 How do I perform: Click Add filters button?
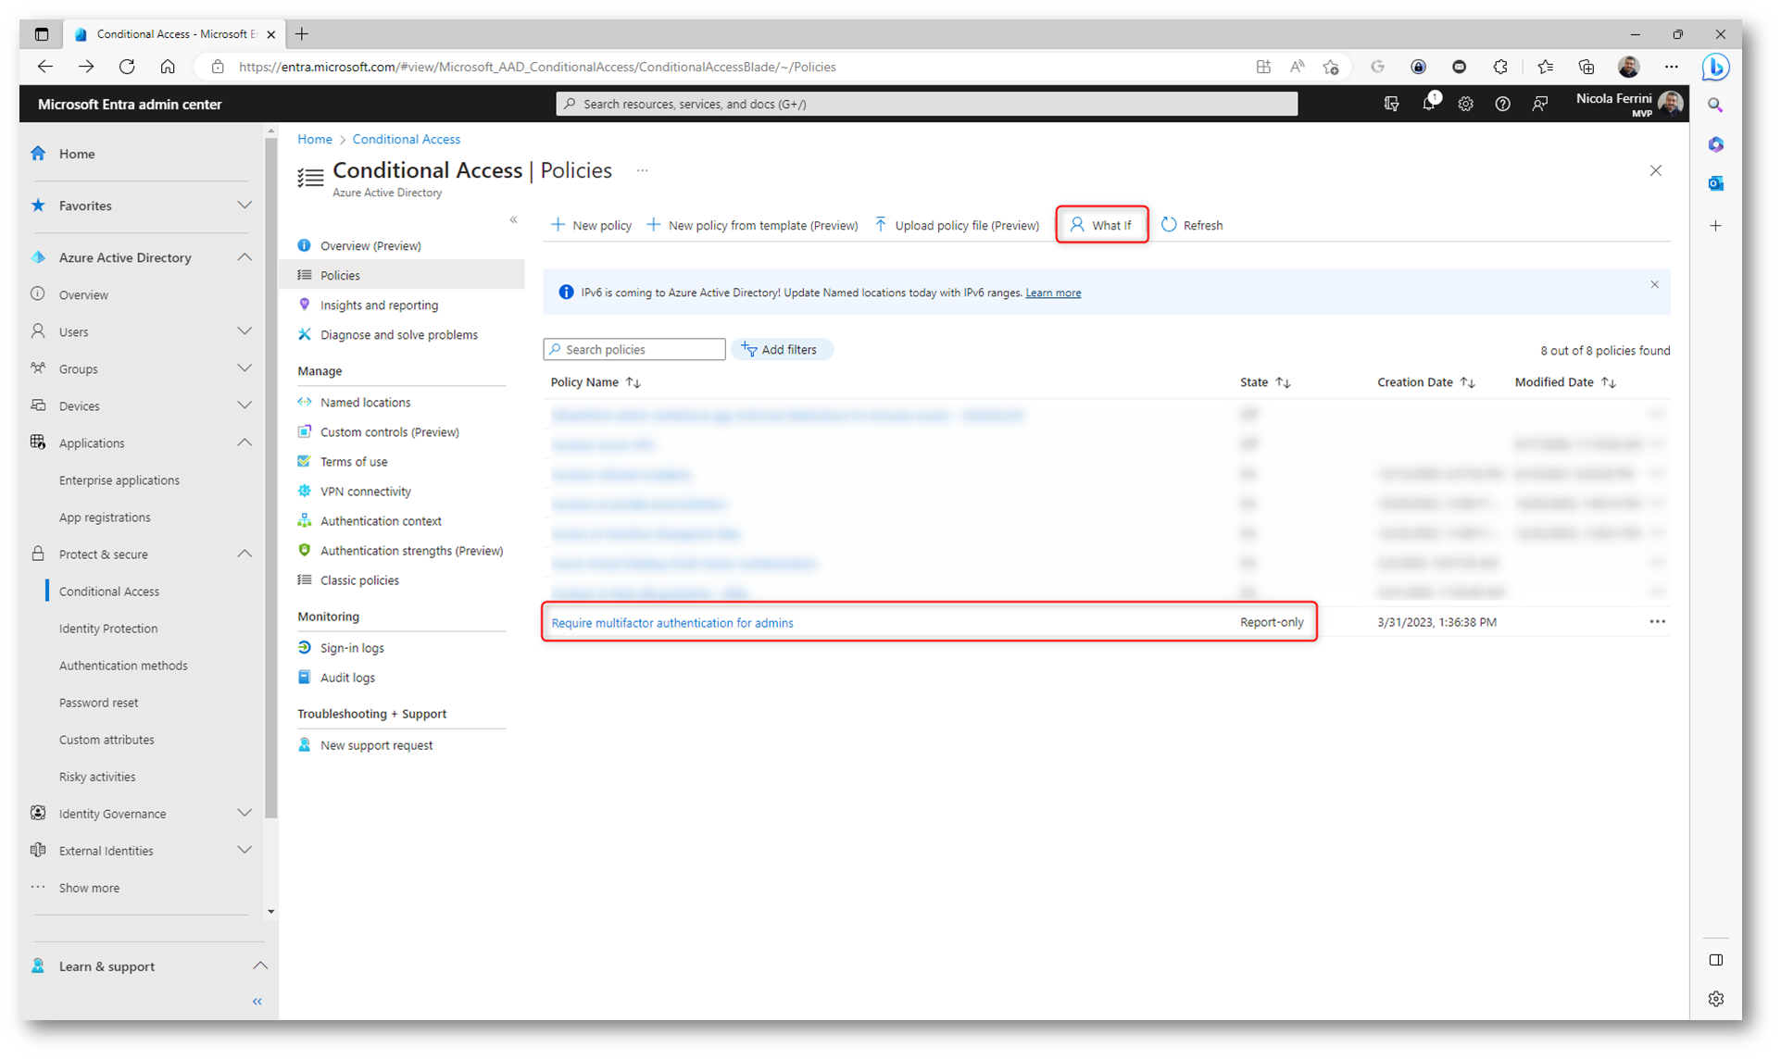coord(780,350)
